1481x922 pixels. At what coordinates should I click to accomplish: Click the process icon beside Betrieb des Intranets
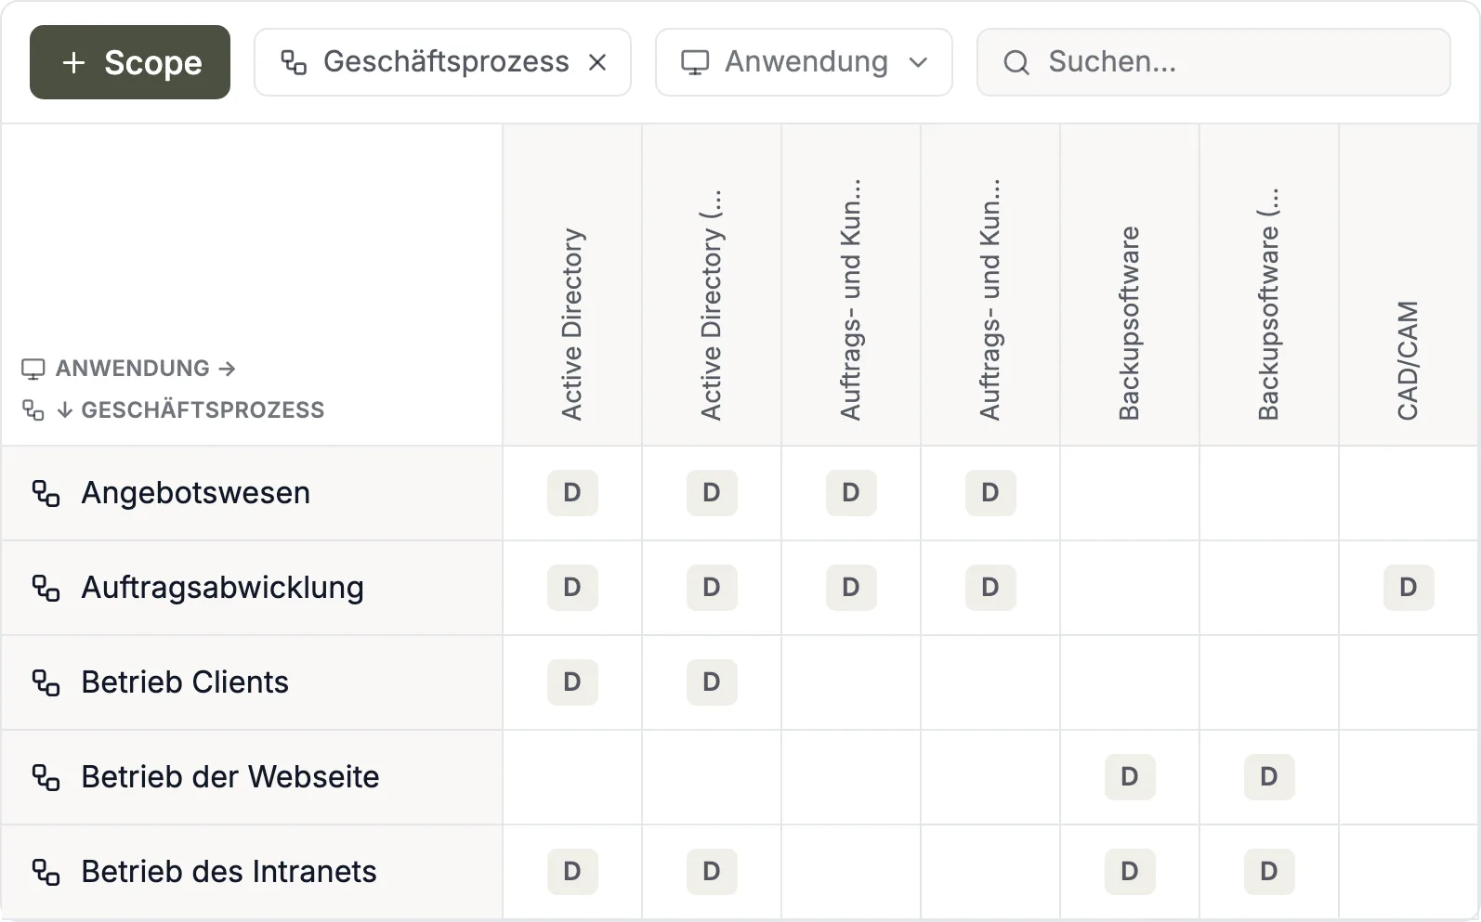point(46,872)
